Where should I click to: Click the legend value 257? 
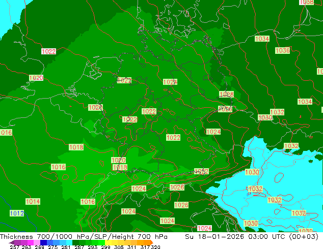pyautogui.click(x=15, y=247)
